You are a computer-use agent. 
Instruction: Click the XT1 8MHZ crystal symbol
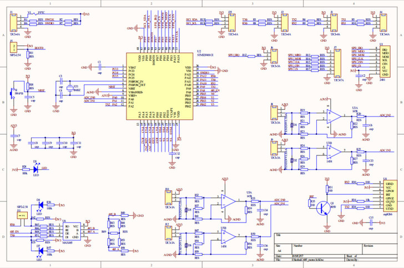pos(70,88)
